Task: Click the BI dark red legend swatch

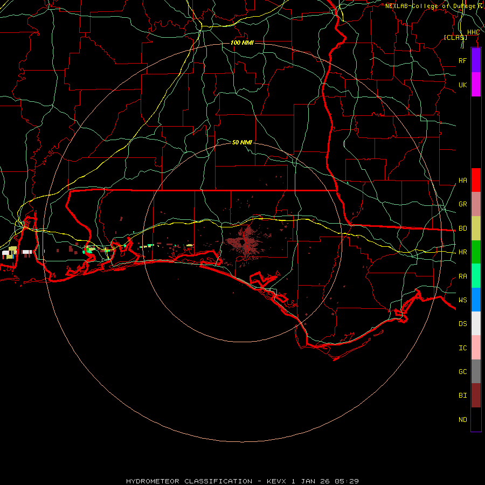Action: [x=476, y=396]
